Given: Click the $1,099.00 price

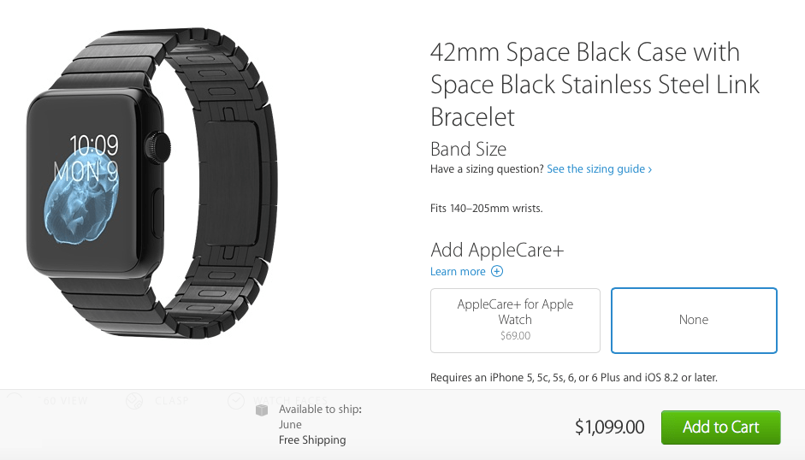Looking at the screenshot, I should [x=609, y=427].
